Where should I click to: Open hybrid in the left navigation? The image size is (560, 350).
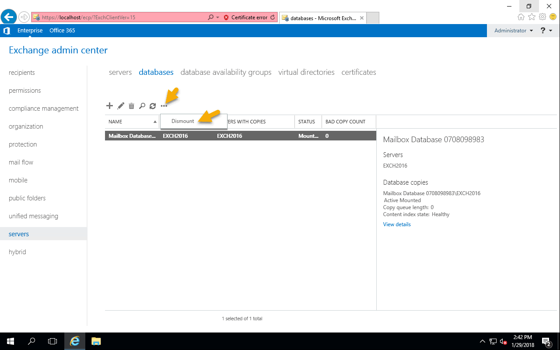pyautogui.click(x=17, y=252)
